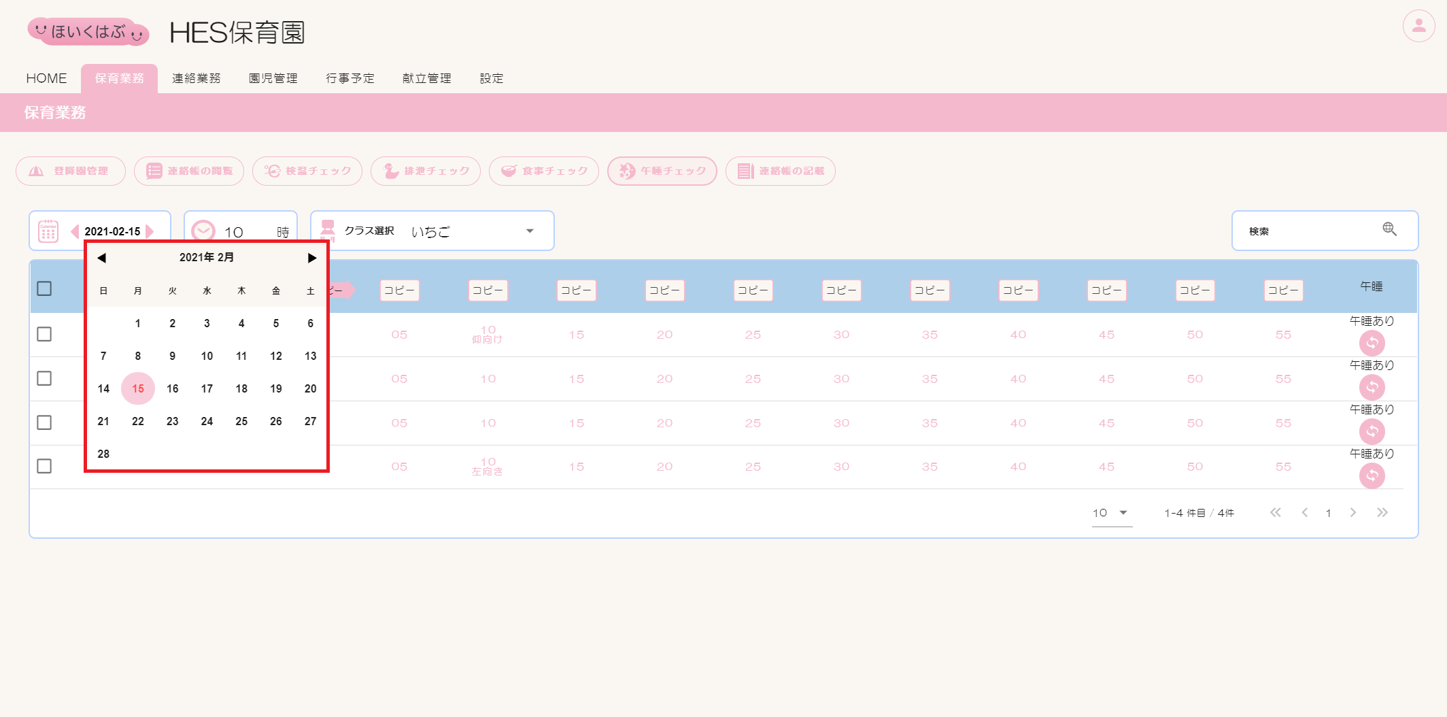The height and width of the screenshot is (717, 1447).
Task: Open the 園児管理 tab
Action: [x=273, y=78]
